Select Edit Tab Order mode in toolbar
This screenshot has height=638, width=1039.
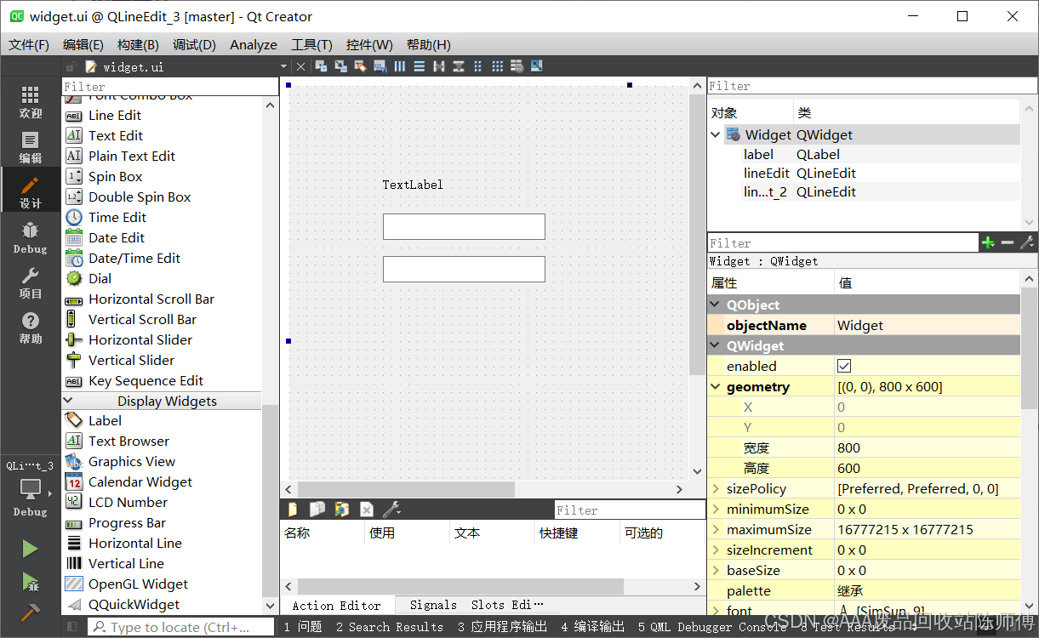point(380,66)
